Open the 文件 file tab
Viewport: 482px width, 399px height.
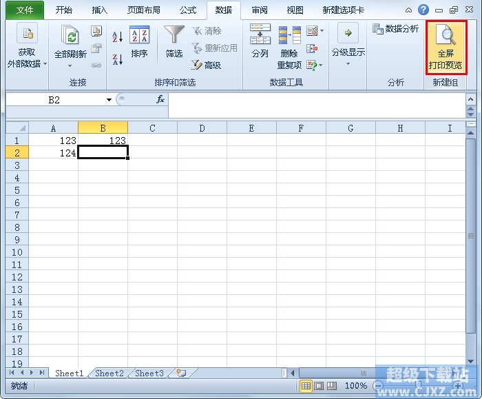coord(25,10)
